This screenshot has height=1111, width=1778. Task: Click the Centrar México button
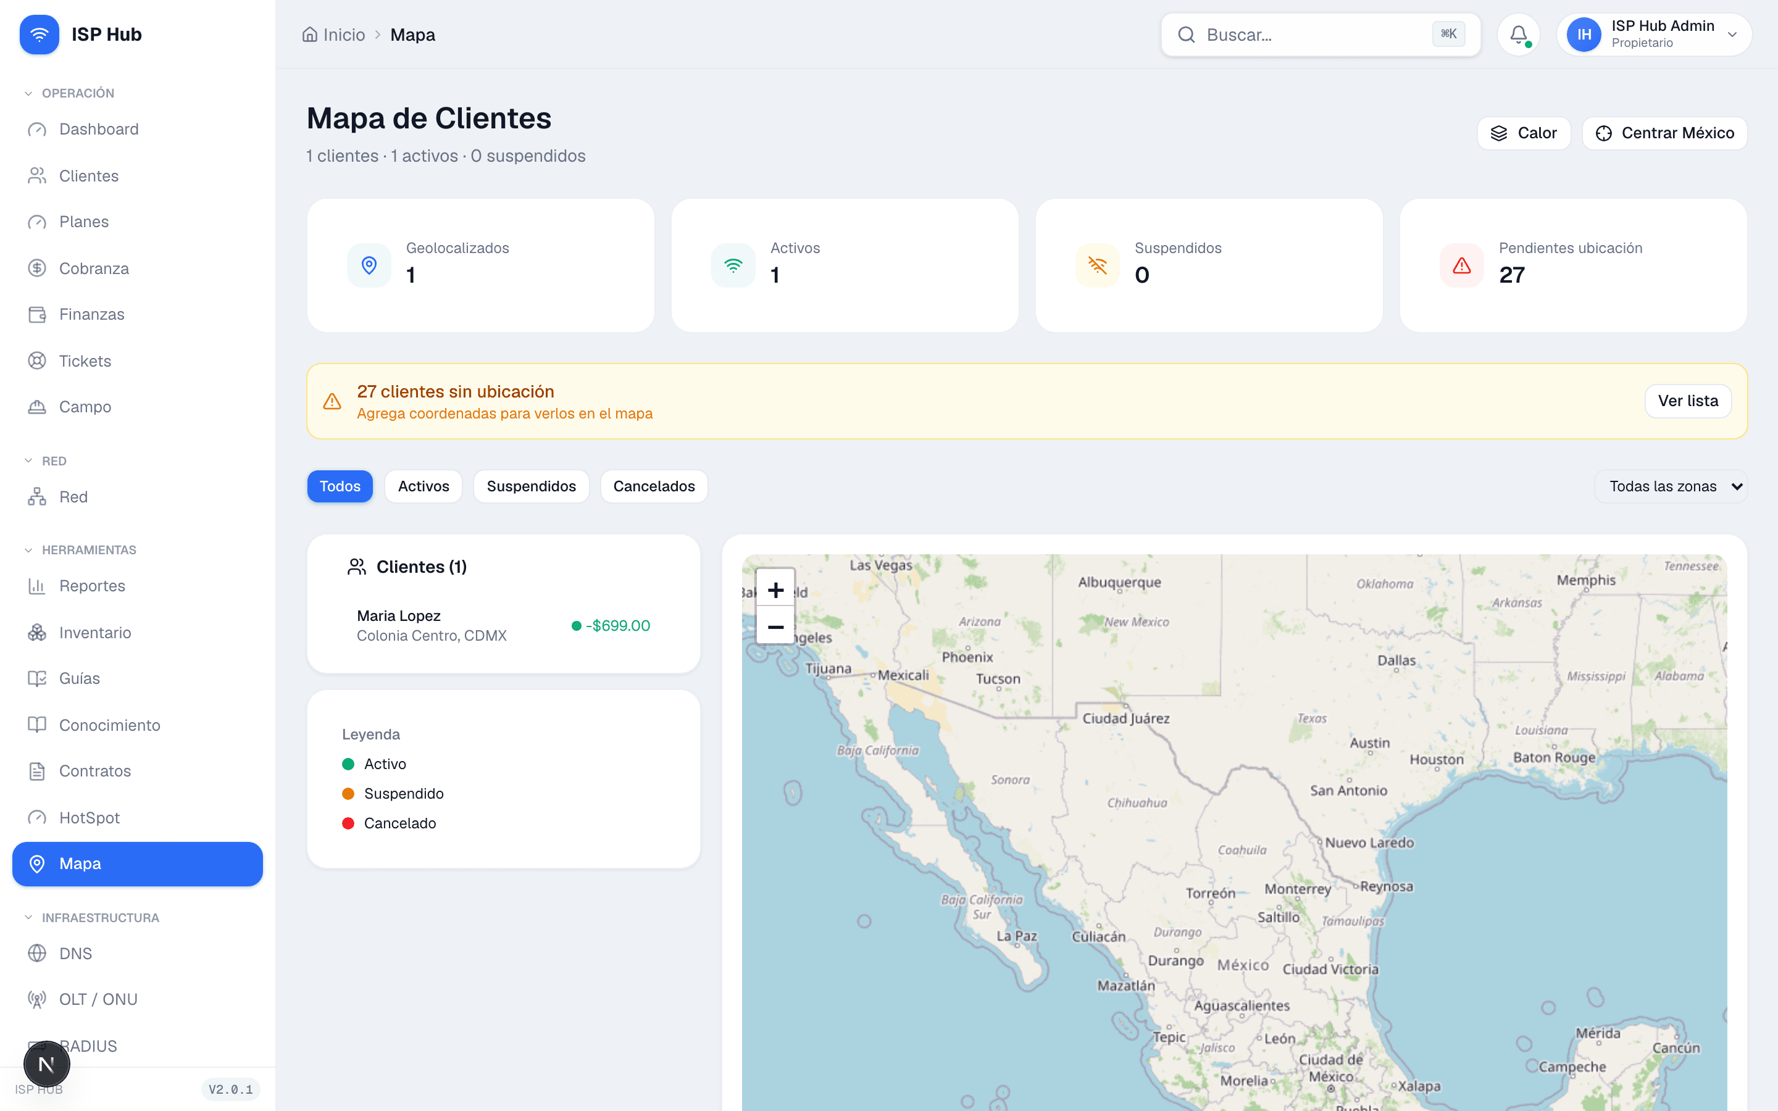tap(1664, 133)
